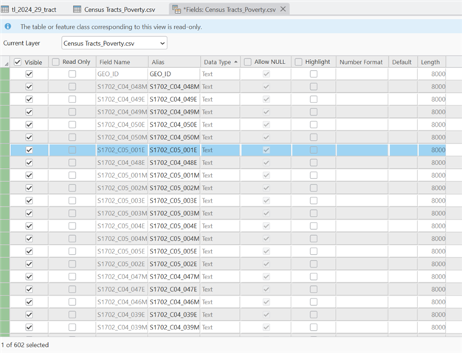462x353 pixels.
Task: Toggle Highlight for the GEO_ID row
Action: tap(314, 74)
